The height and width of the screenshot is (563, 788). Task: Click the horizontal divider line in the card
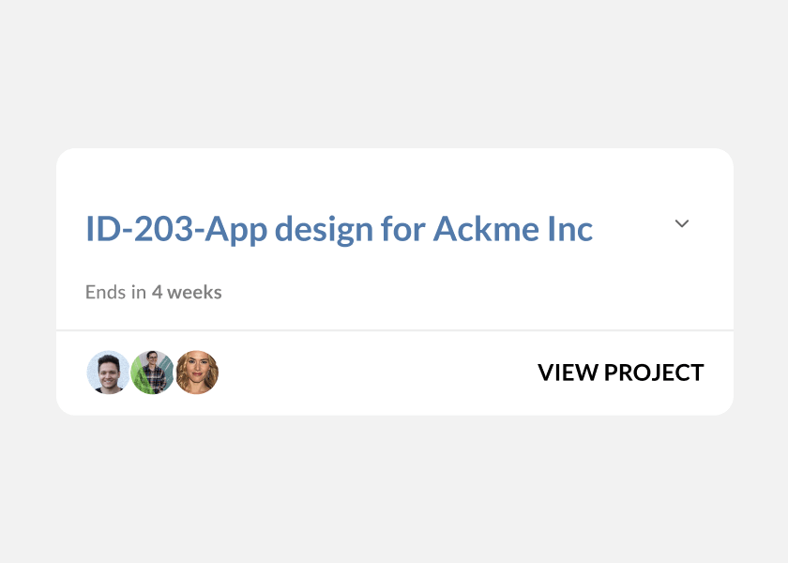coord(394,330)
